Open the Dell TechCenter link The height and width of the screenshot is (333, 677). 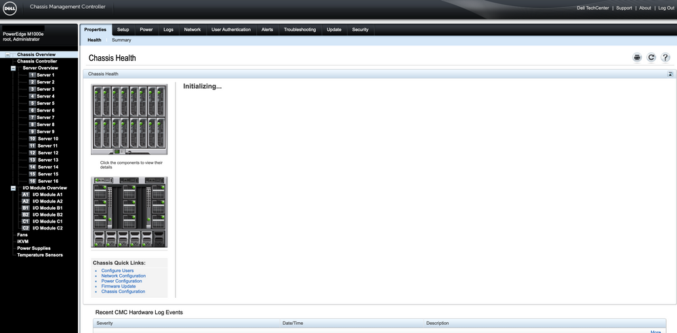[593, 8]
